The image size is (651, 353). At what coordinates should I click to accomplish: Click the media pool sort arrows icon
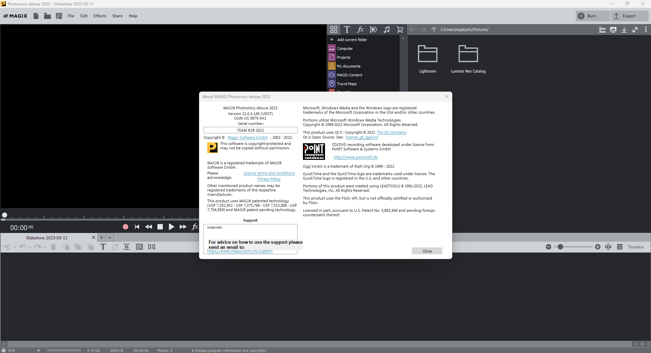pyautogui.click(x=635, y=30)
